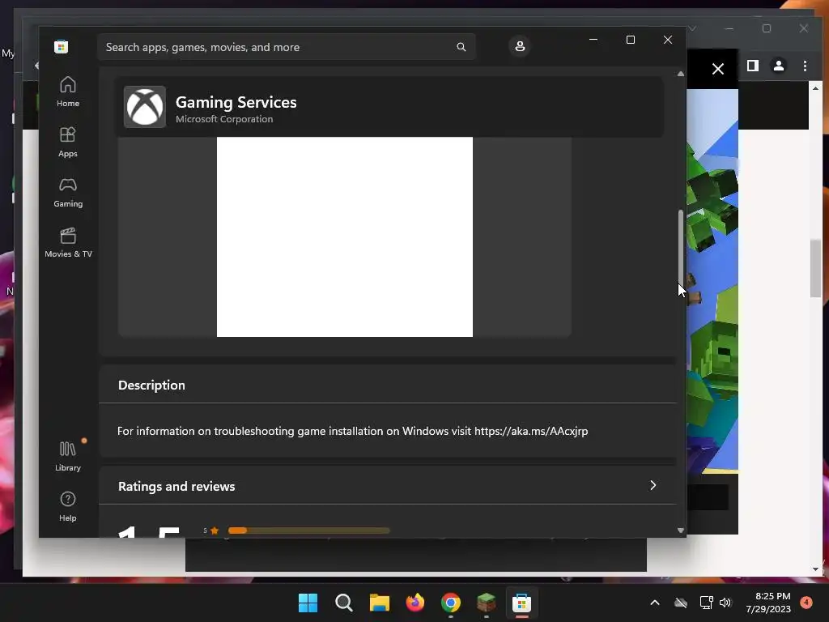Image resolution: width=829 pixels, height=622 pixels.
Task: Close the overlay X in Chrome window
Action: (718, 69)
